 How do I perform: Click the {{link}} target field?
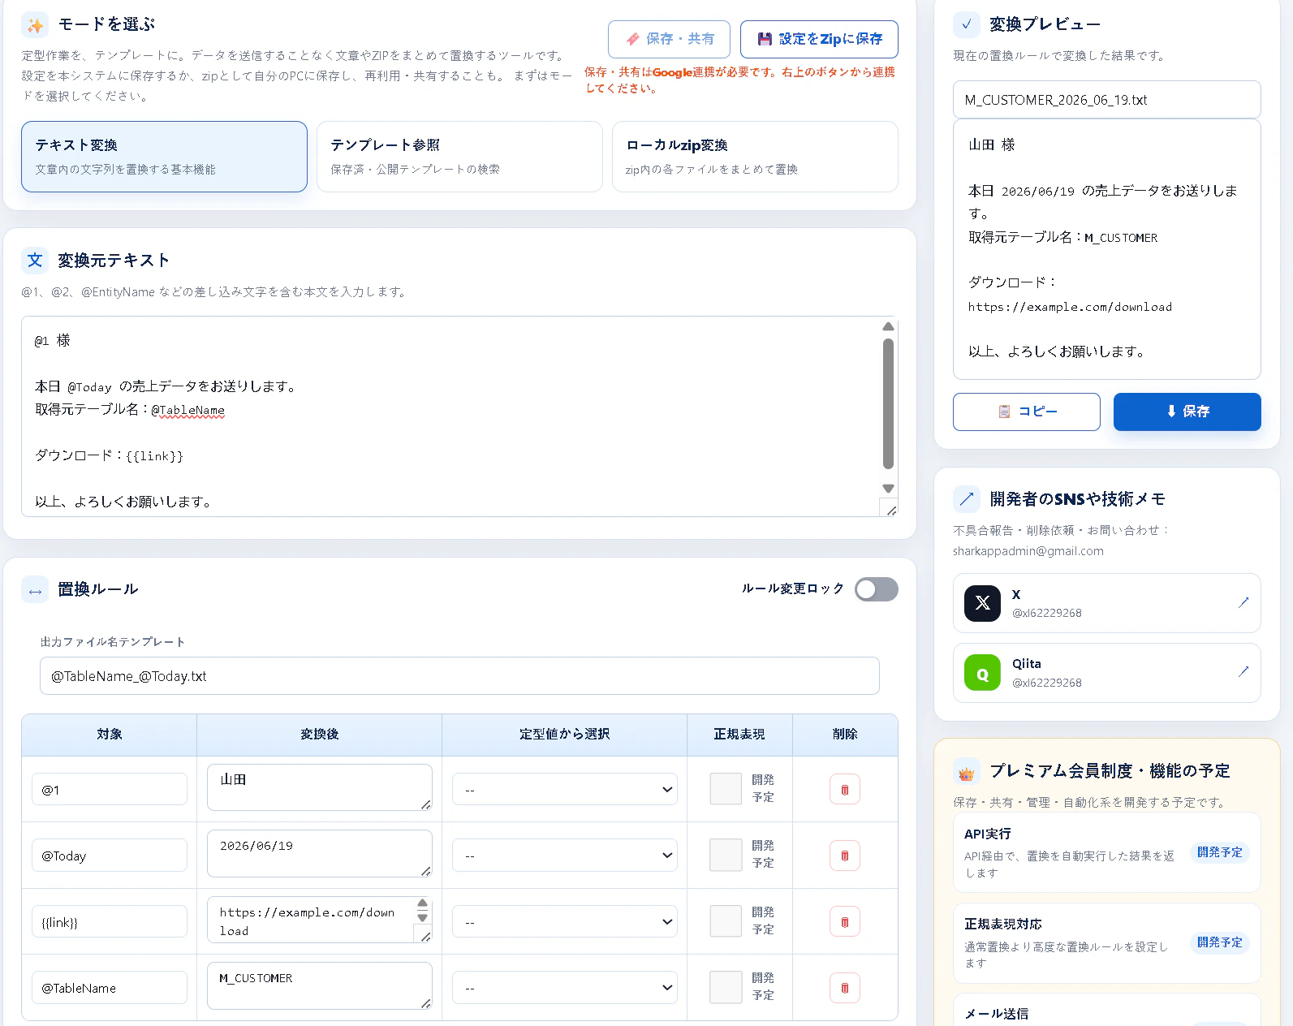point(110,922)
